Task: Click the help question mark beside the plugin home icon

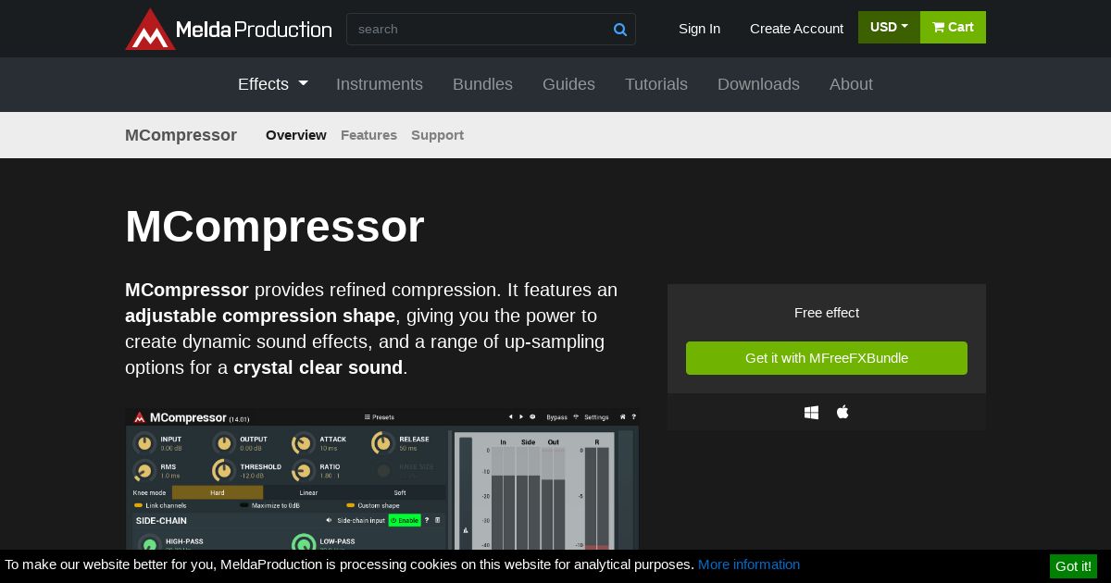Action: tap(633, 417)
